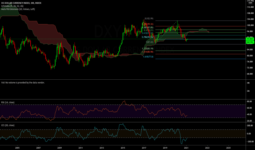Click 2013 on the time axis

(102, 148)
